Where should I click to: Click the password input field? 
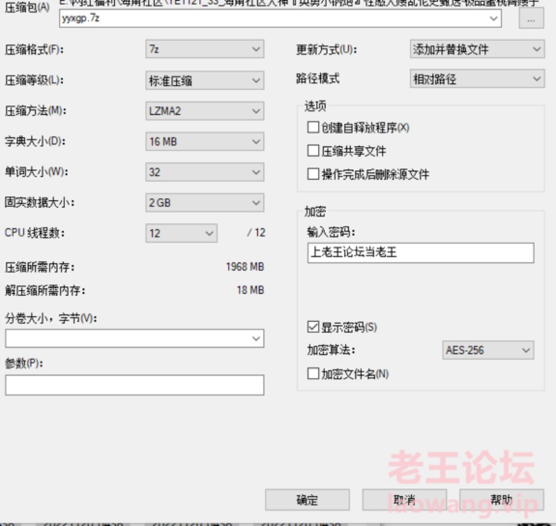(420, 253)
